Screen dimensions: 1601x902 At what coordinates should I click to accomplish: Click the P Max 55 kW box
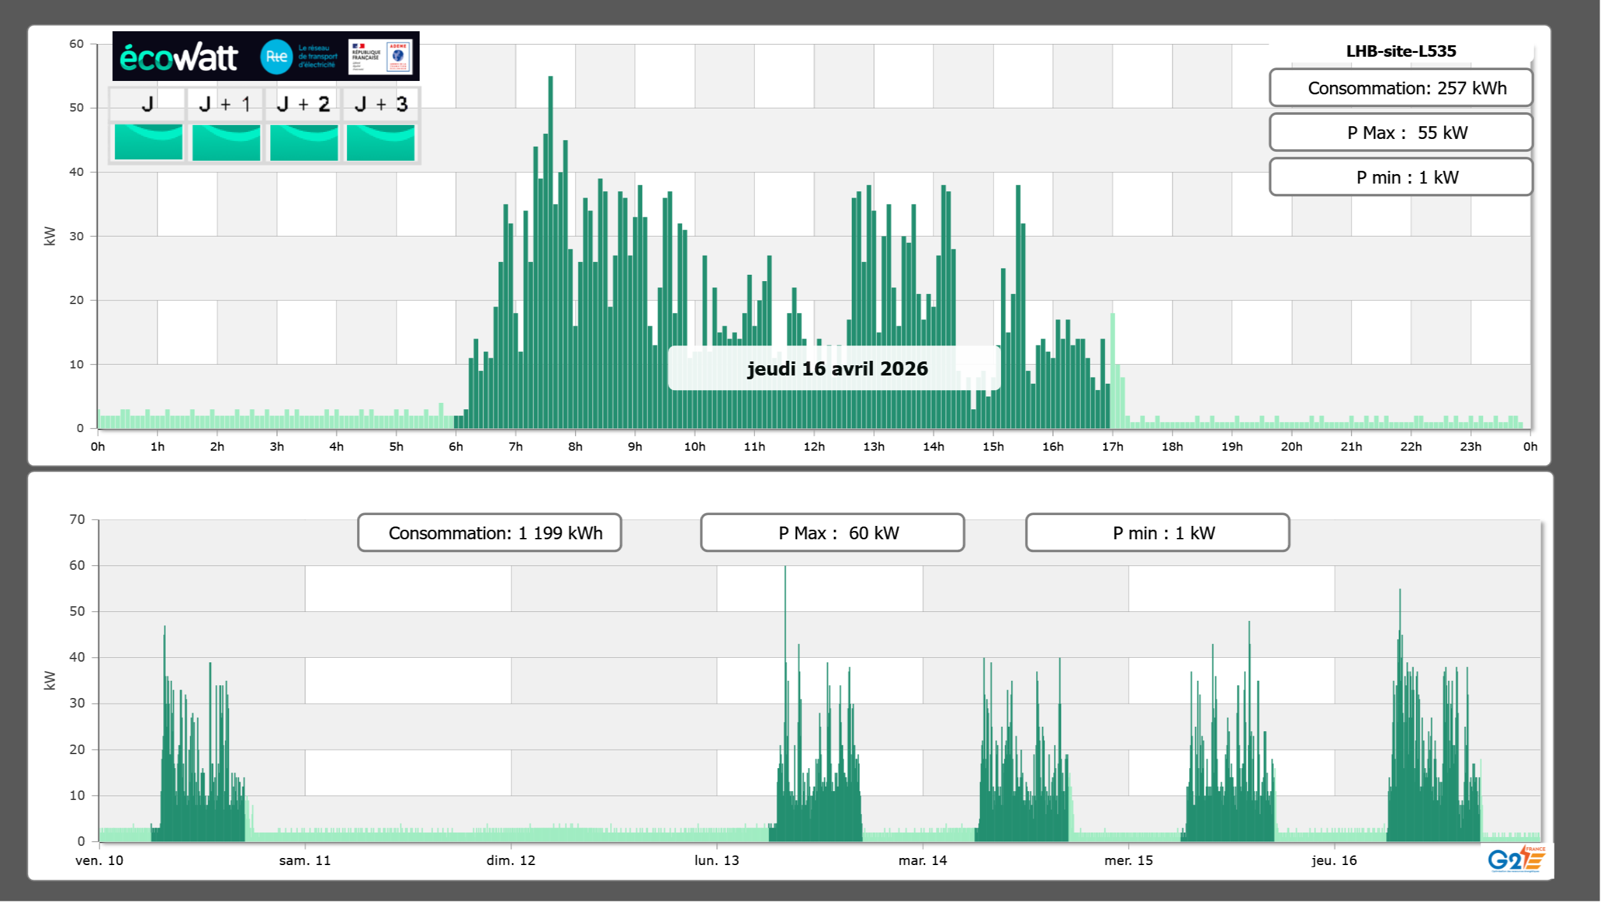pyautogui.click(x=1400, y=133)
